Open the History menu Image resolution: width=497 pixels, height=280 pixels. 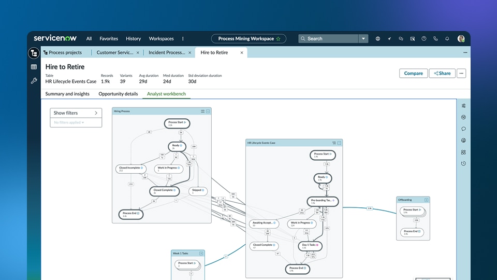tap(133, 39)
